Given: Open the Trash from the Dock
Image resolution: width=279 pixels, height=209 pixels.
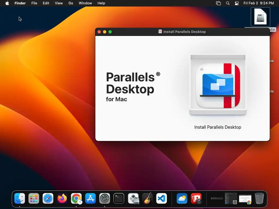Looking at the screenshot, I should click(259, 198).
